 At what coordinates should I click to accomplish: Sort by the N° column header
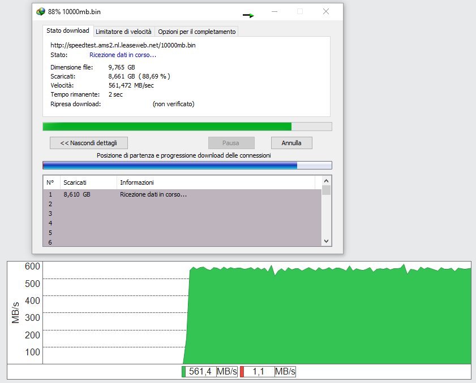point(51,182)
